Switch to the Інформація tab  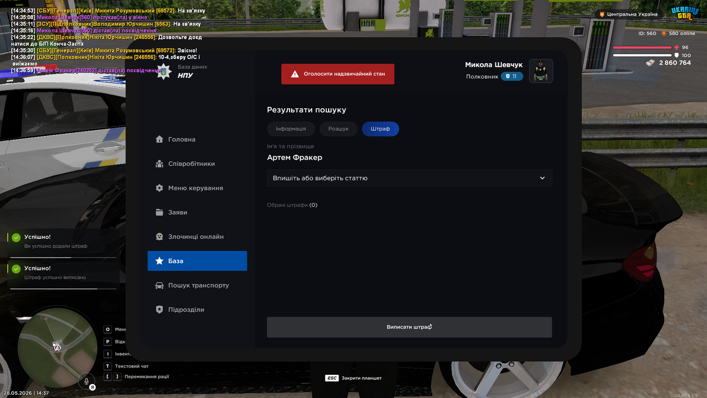[291, 129]
